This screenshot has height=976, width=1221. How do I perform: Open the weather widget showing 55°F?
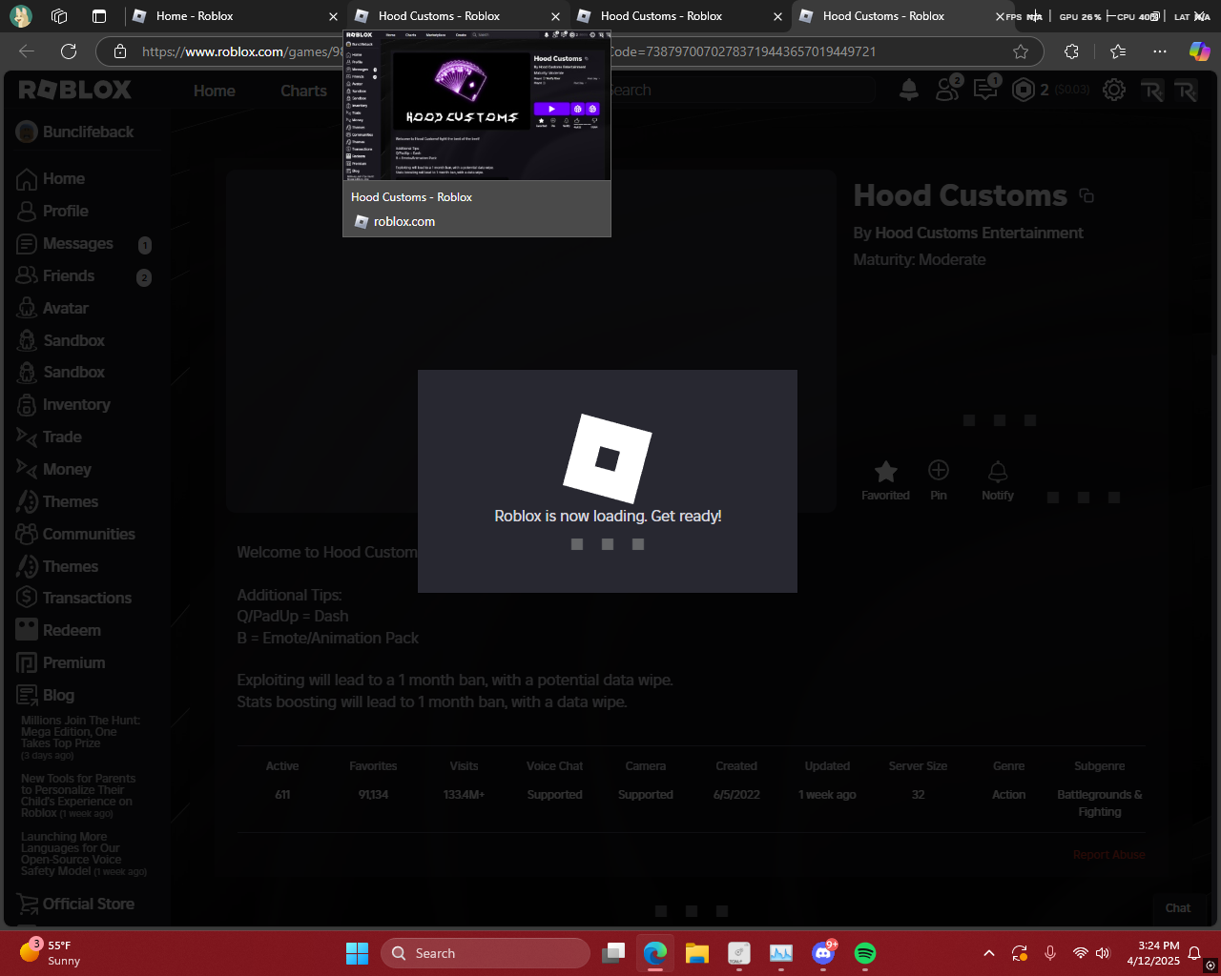[x=52, y=953]
